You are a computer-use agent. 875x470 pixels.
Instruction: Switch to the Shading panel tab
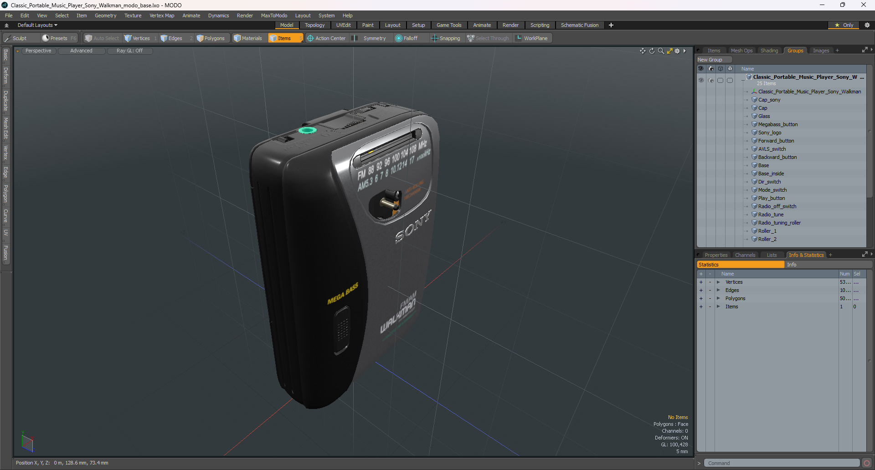[x=769, y=51]
